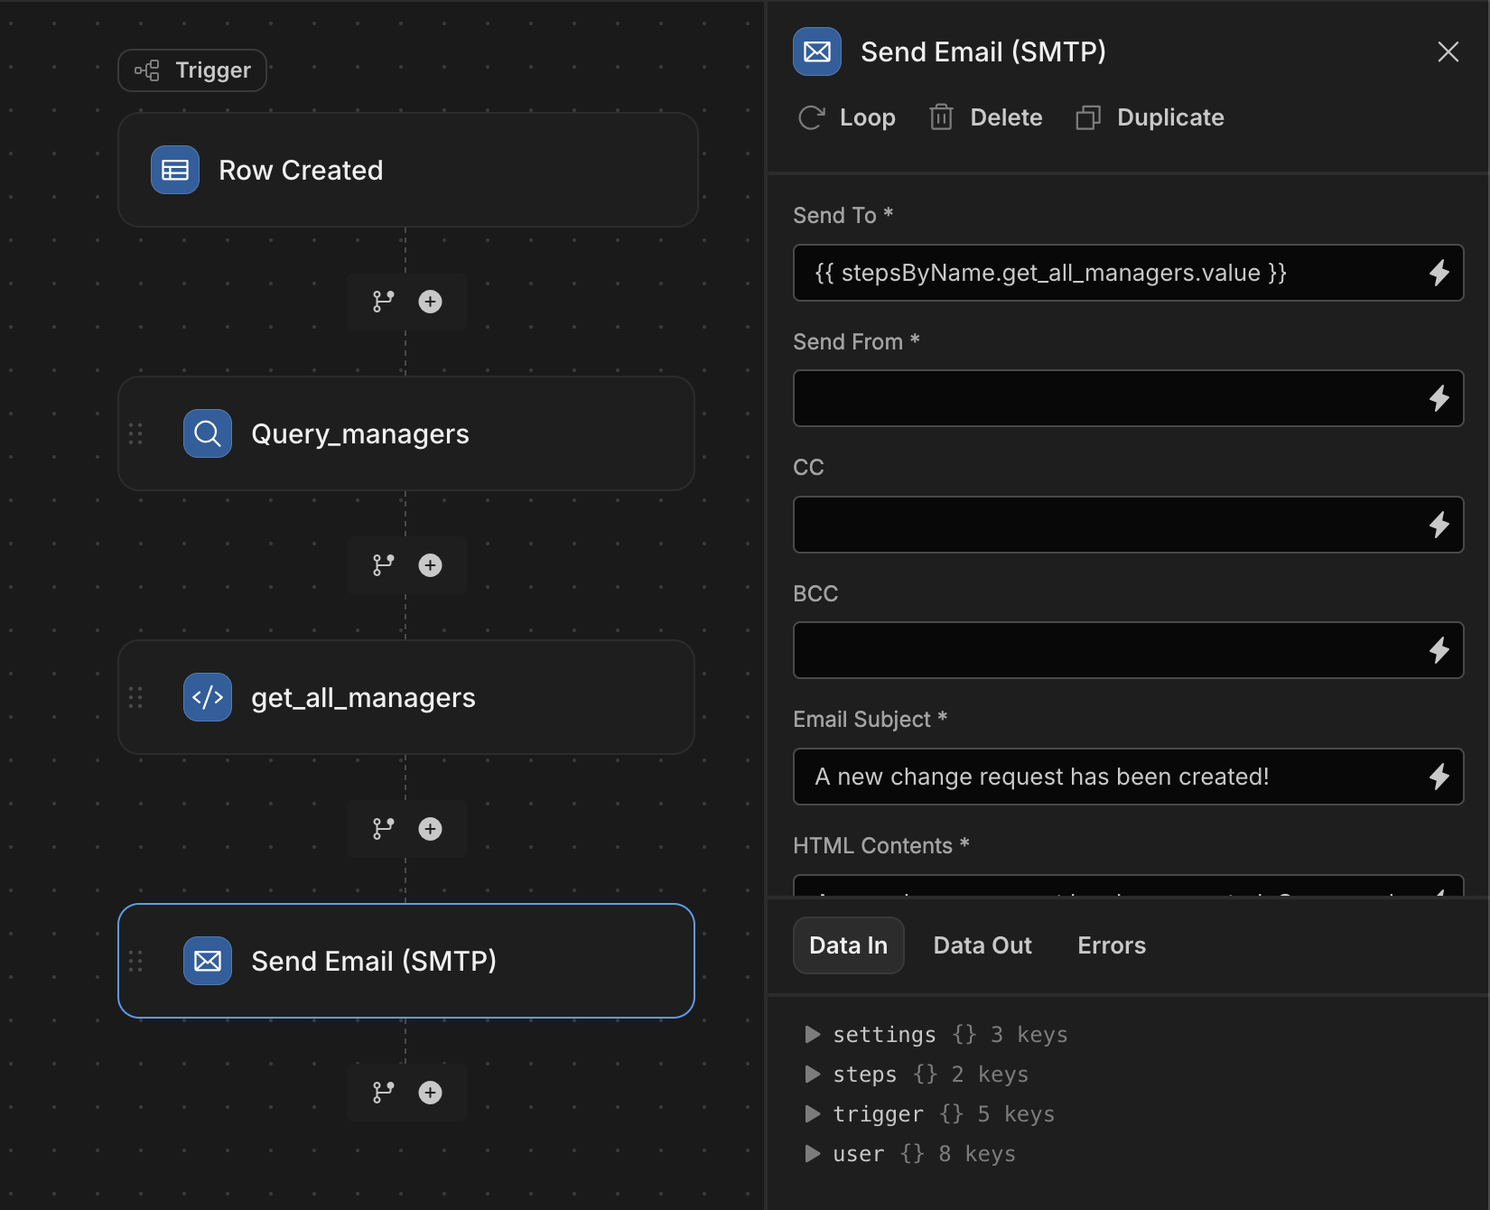Image resolution: width=1490 pixels, height=1210 pixels.
Task: Select the Query_managers step
Action: pyautogui.click(x=406, y=433)
